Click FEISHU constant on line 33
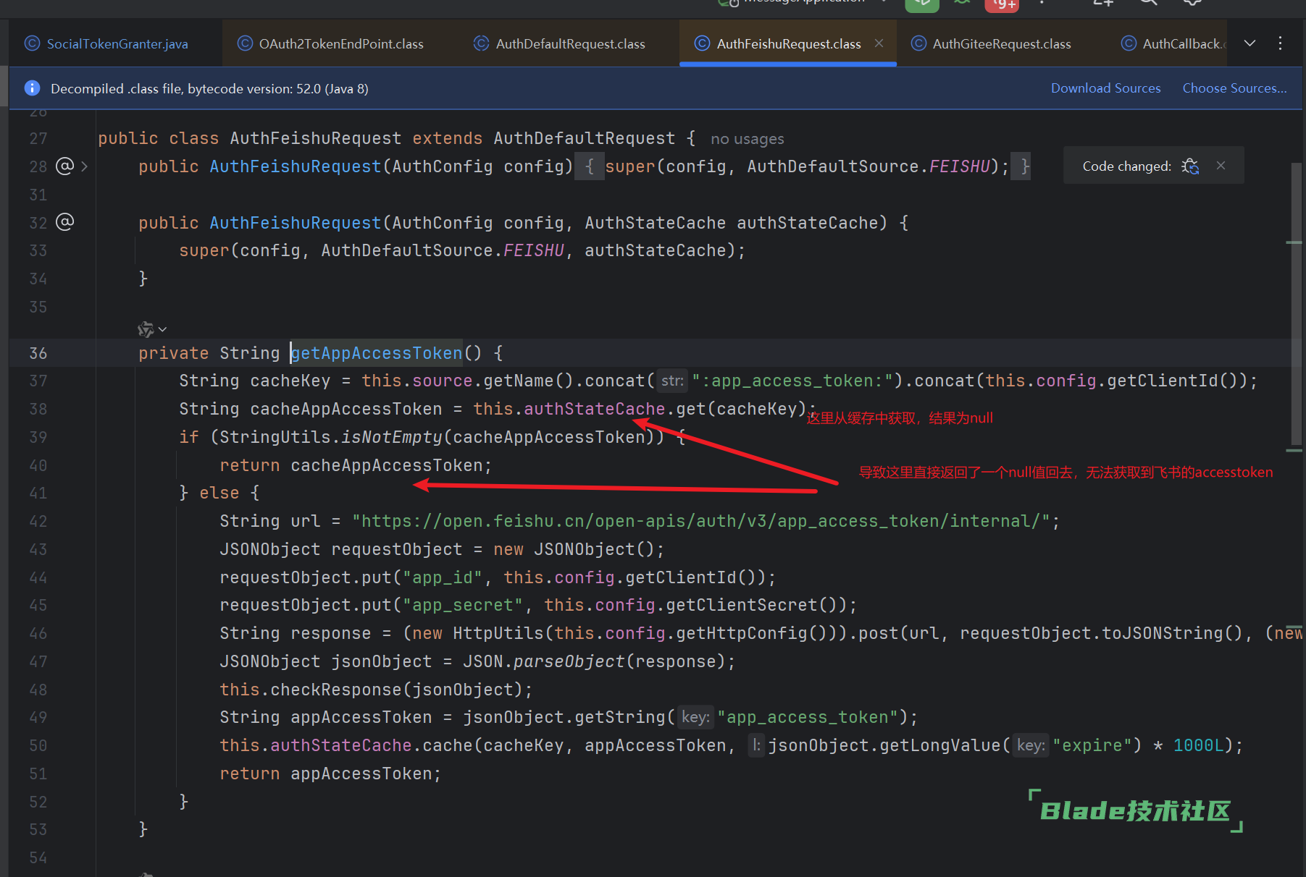 pyautogui.click(x=534, y=250)
